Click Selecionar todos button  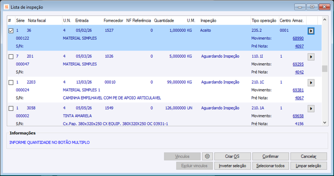271,166
